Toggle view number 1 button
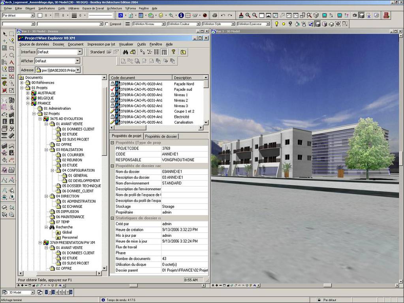 click(x=47, y=292)
